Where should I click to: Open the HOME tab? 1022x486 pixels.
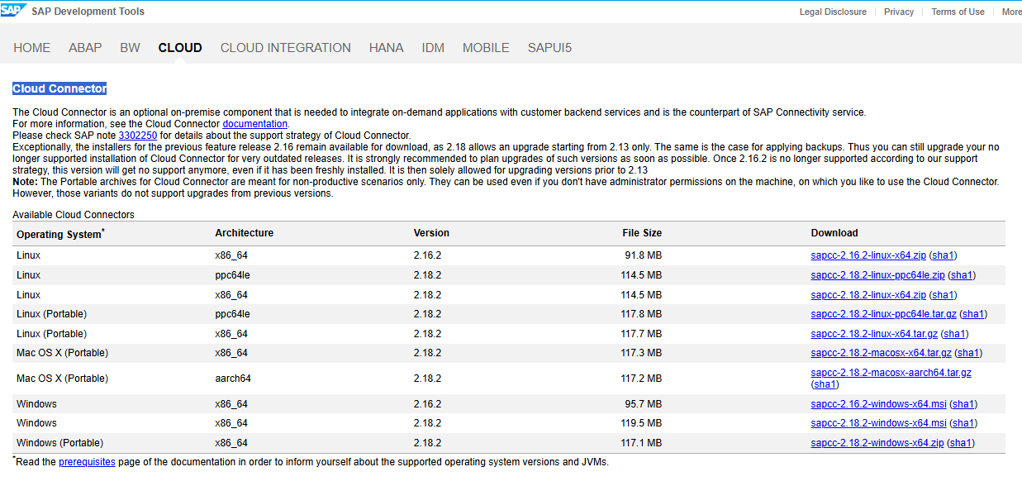pos(32,48)
